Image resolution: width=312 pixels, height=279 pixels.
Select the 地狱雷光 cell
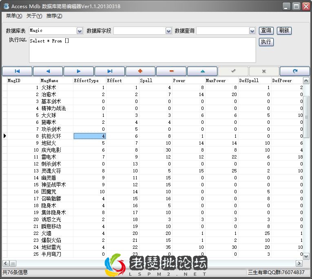57,247
